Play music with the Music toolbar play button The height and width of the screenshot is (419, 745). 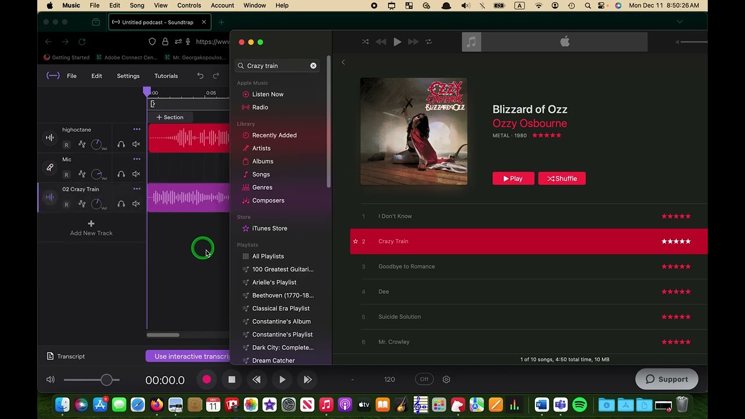point(397,42)
